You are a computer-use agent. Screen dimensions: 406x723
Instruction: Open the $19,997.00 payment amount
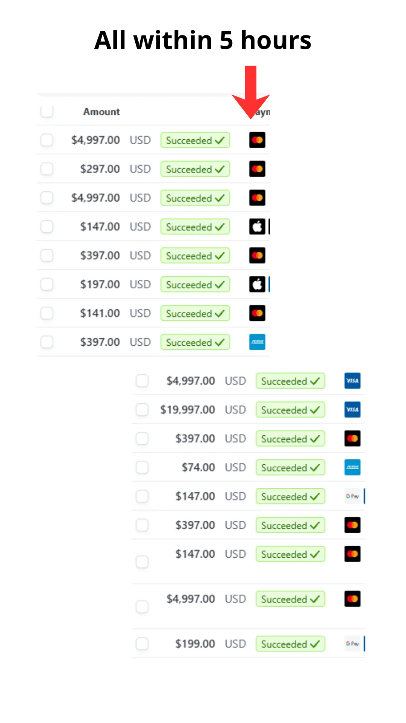click(x=188, y=410)
